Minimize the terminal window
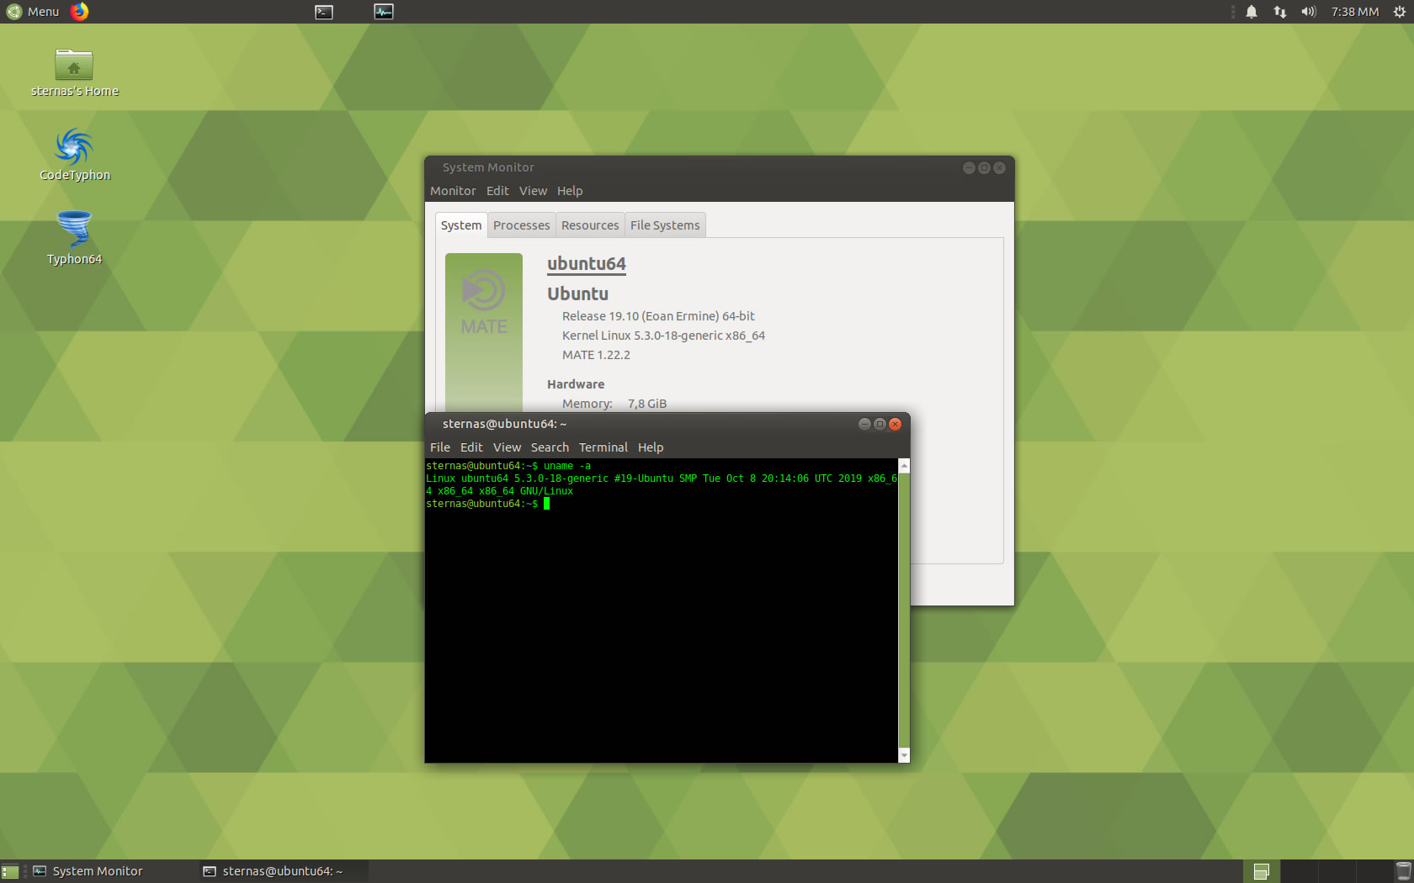The image size is (1414, 883). pos(864,424)
